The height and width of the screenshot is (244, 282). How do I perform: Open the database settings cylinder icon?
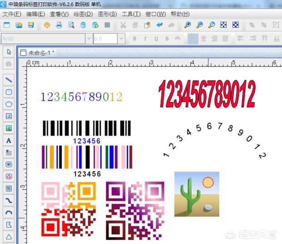click(x=83, y=25)
